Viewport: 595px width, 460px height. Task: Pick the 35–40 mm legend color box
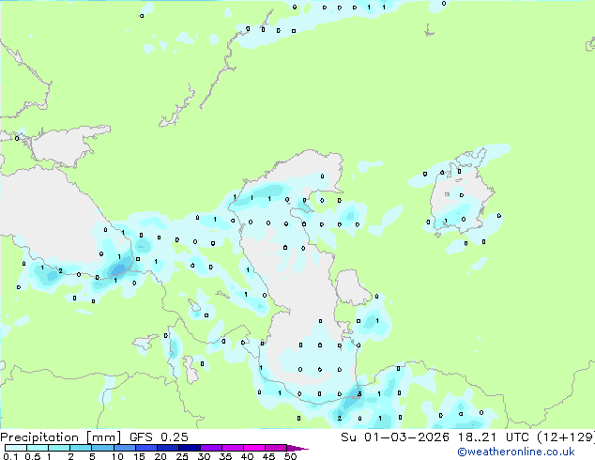click(x=233, y=448)
